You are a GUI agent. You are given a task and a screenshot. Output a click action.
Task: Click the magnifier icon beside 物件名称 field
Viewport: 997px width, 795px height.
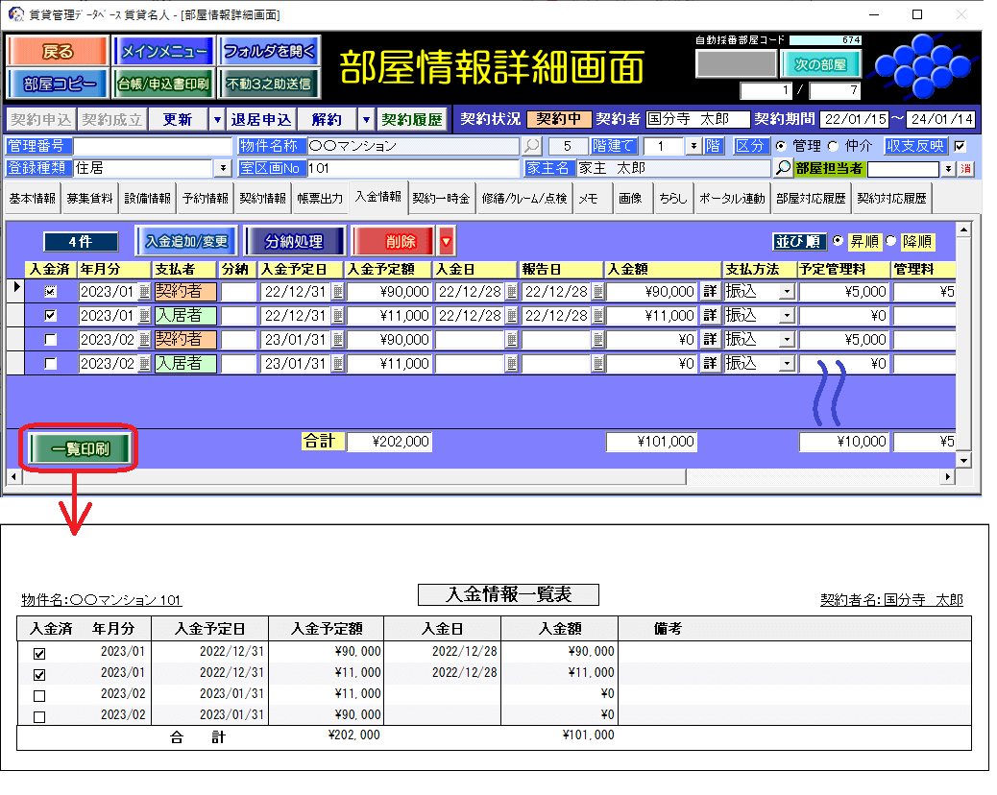pyautogui.click(x=531, y=147)
